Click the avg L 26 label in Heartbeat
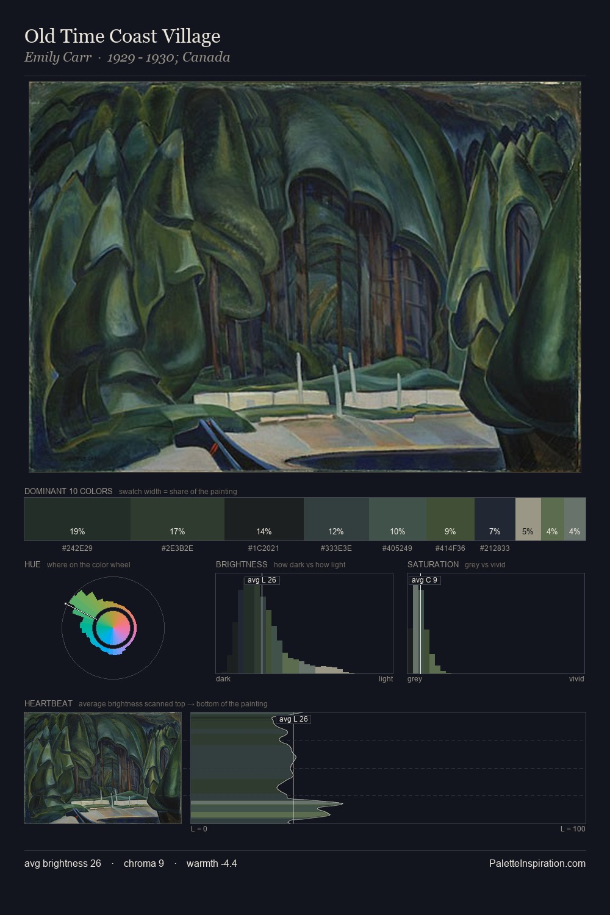 pos(293,719)
